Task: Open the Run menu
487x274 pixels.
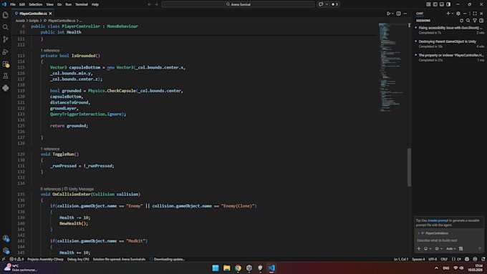Action: [68, 4]
